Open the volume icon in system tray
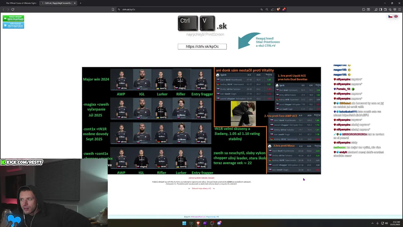This screenshot has height=227, width=403. (x=387, y=223)
